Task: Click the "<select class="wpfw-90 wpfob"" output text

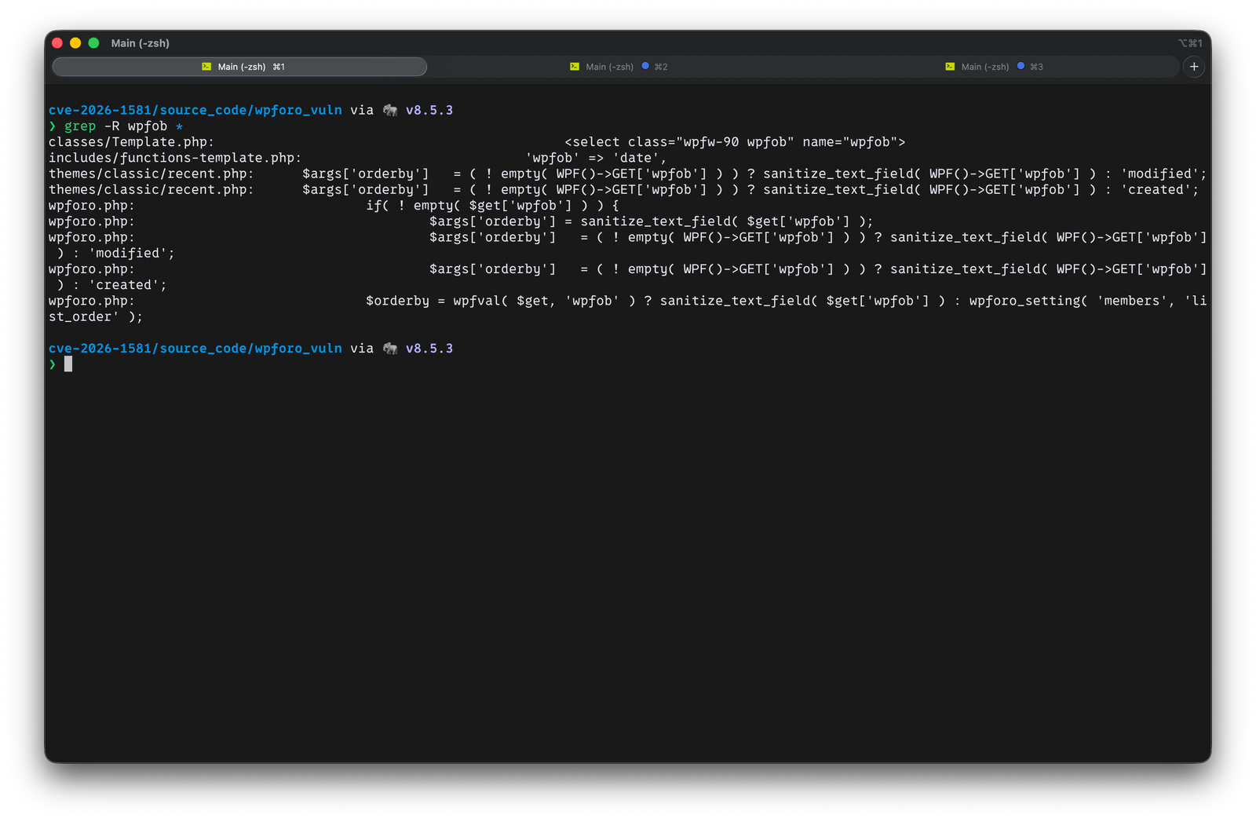Action: (679, 142)
